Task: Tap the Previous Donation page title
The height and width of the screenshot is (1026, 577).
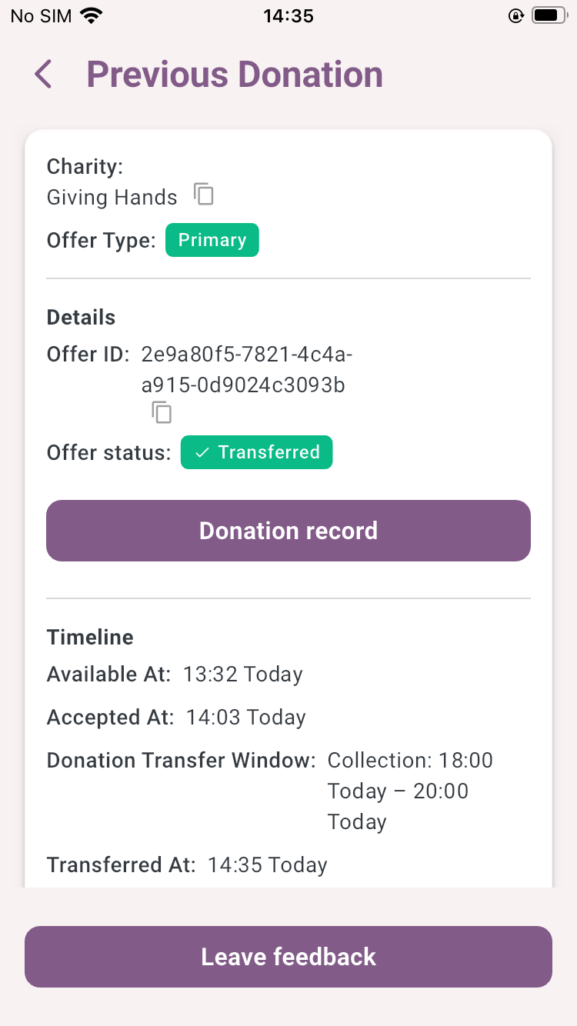Action: (235, 75)
